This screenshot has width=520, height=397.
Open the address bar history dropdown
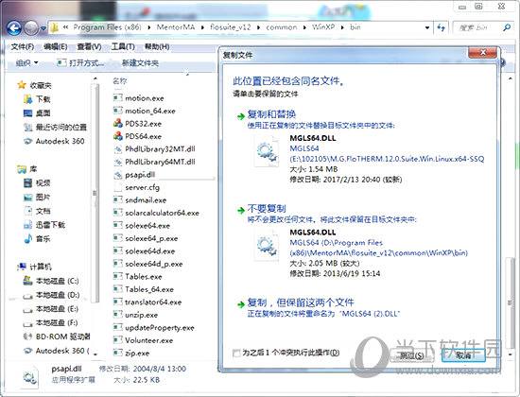tap(427, 27)
